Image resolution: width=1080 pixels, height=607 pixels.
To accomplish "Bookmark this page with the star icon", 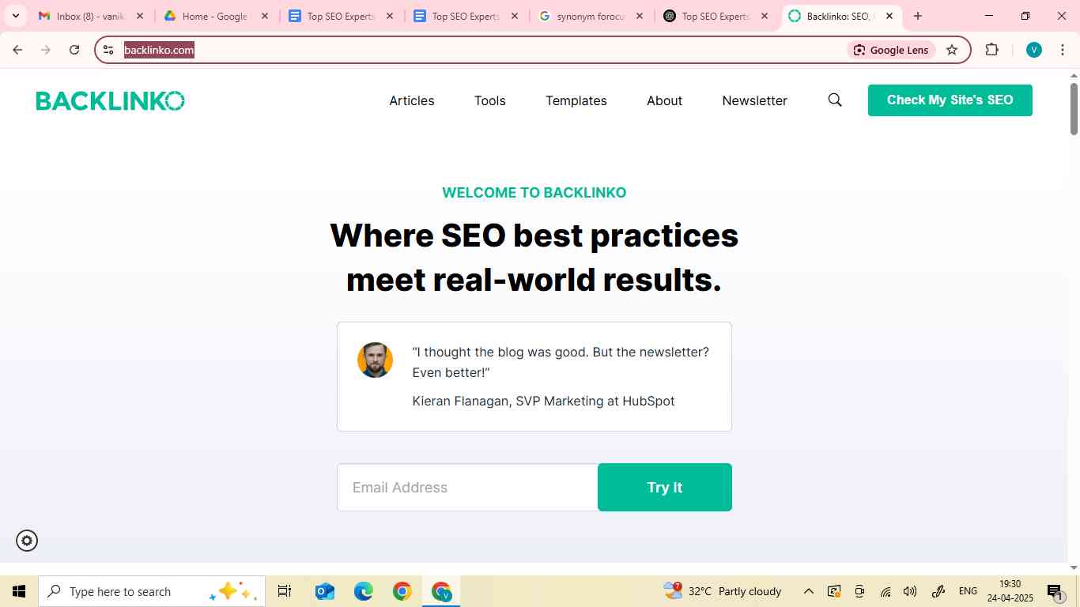I will [x=952, y=50].
